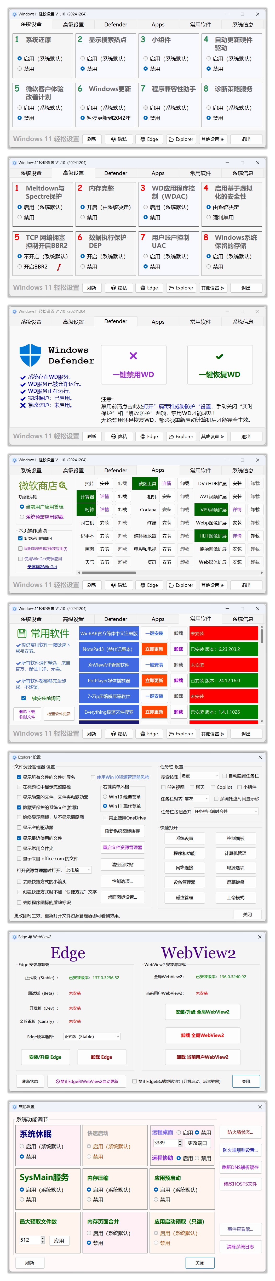
Task: Click 安装/升级 全局WebView2 button
Action: click(202, 1012)
